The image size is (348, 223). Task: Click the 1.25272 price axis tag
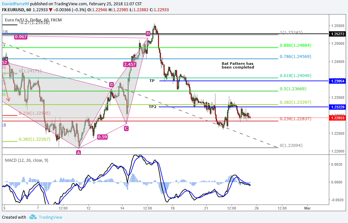tap(337, 34)
